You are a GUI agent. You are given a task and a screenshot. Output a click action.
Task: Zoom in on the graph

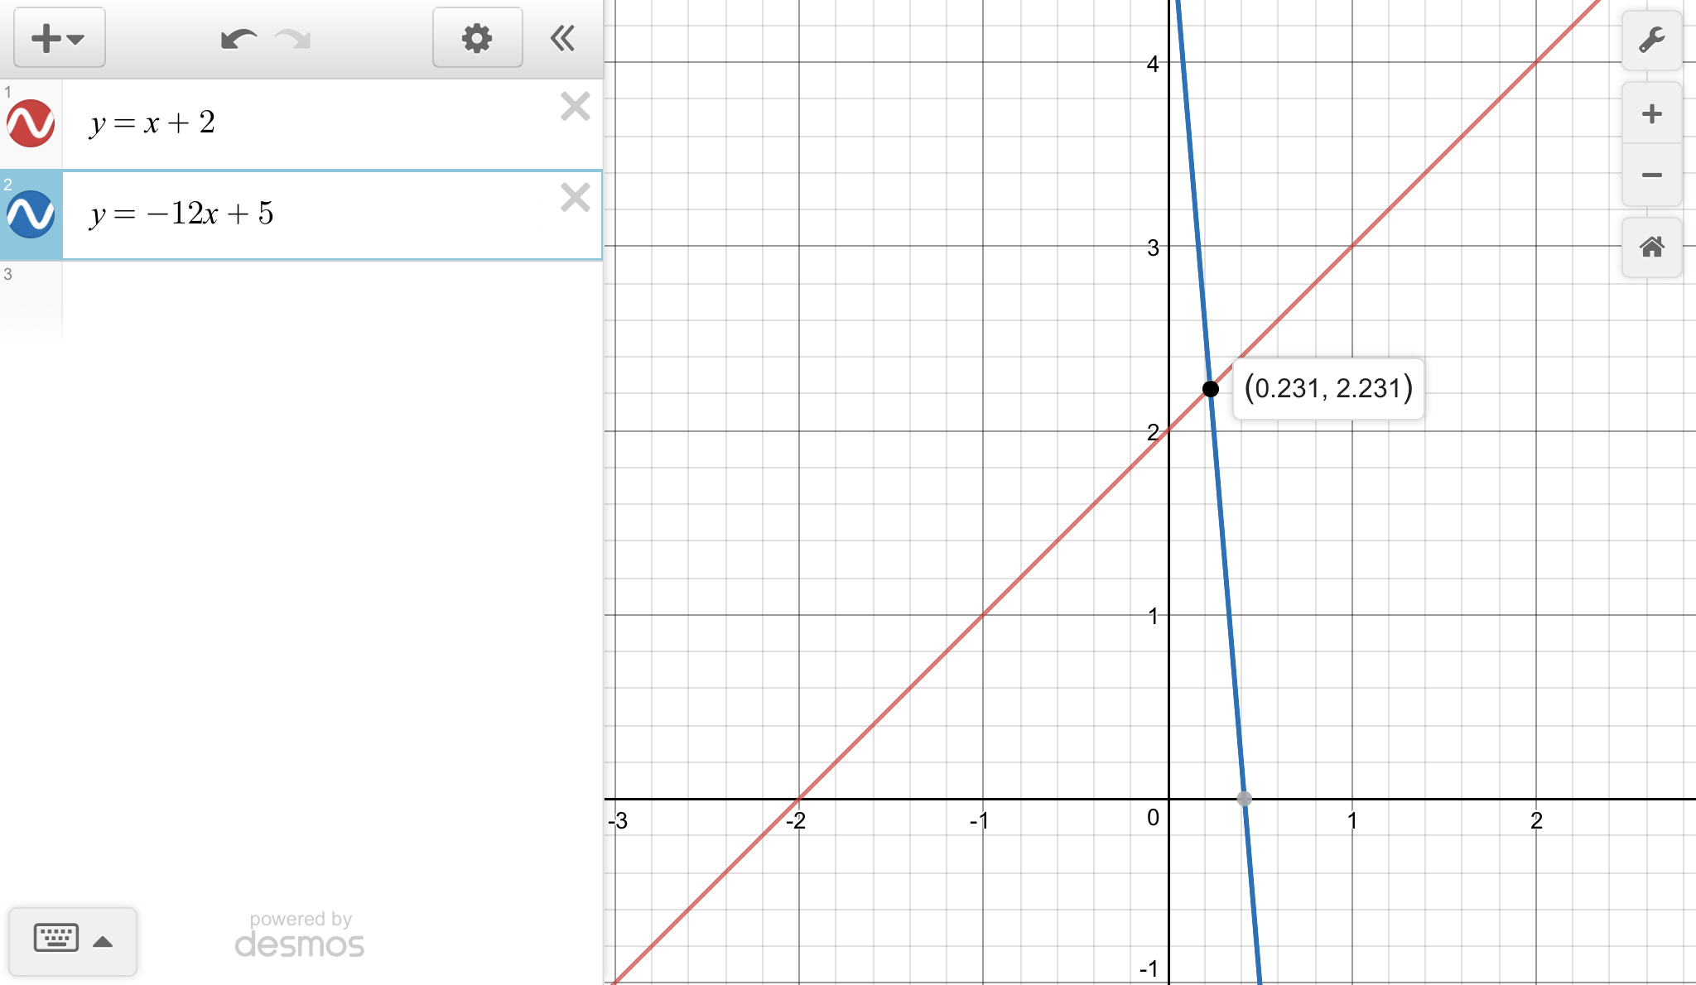click(1651, 113)
